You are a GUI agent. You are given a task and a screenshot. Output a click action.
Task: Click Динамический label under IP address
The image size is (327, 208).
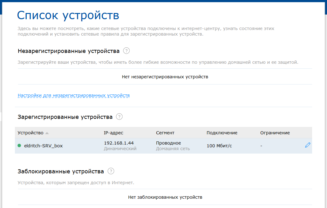120,149
